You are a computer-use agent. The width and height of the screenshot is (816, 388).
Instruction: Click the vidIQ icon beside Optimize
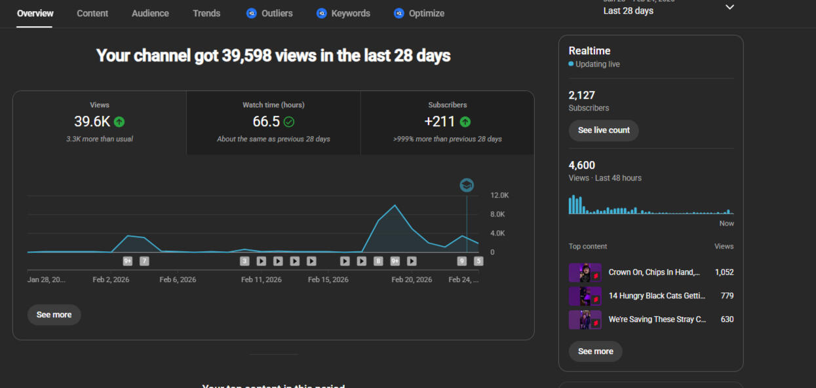click(399, 13)
